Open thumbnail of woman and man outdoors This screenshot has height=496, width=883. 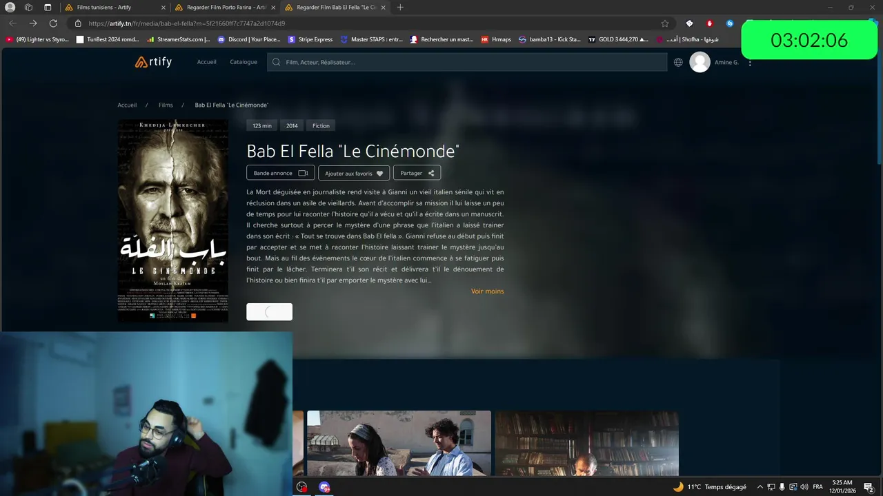pos(399,443)
